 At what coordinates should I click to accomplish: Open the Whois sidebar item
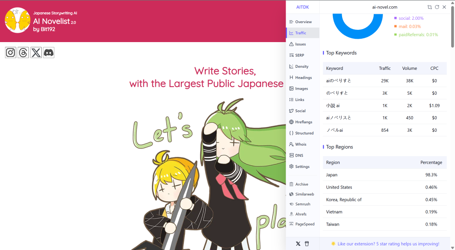click(302, 144)
